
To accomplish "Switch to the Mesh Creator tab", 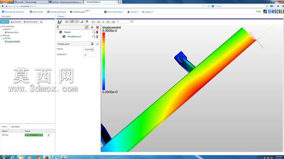I will (x=37, y=12).
